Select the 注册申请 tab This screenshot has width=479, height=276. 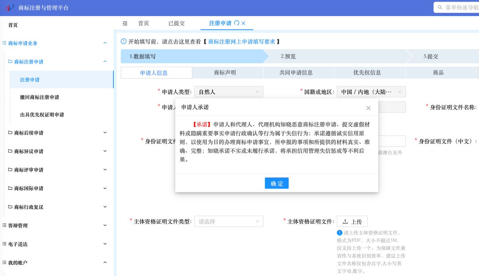pyautogui.click(x=220, y=23)
